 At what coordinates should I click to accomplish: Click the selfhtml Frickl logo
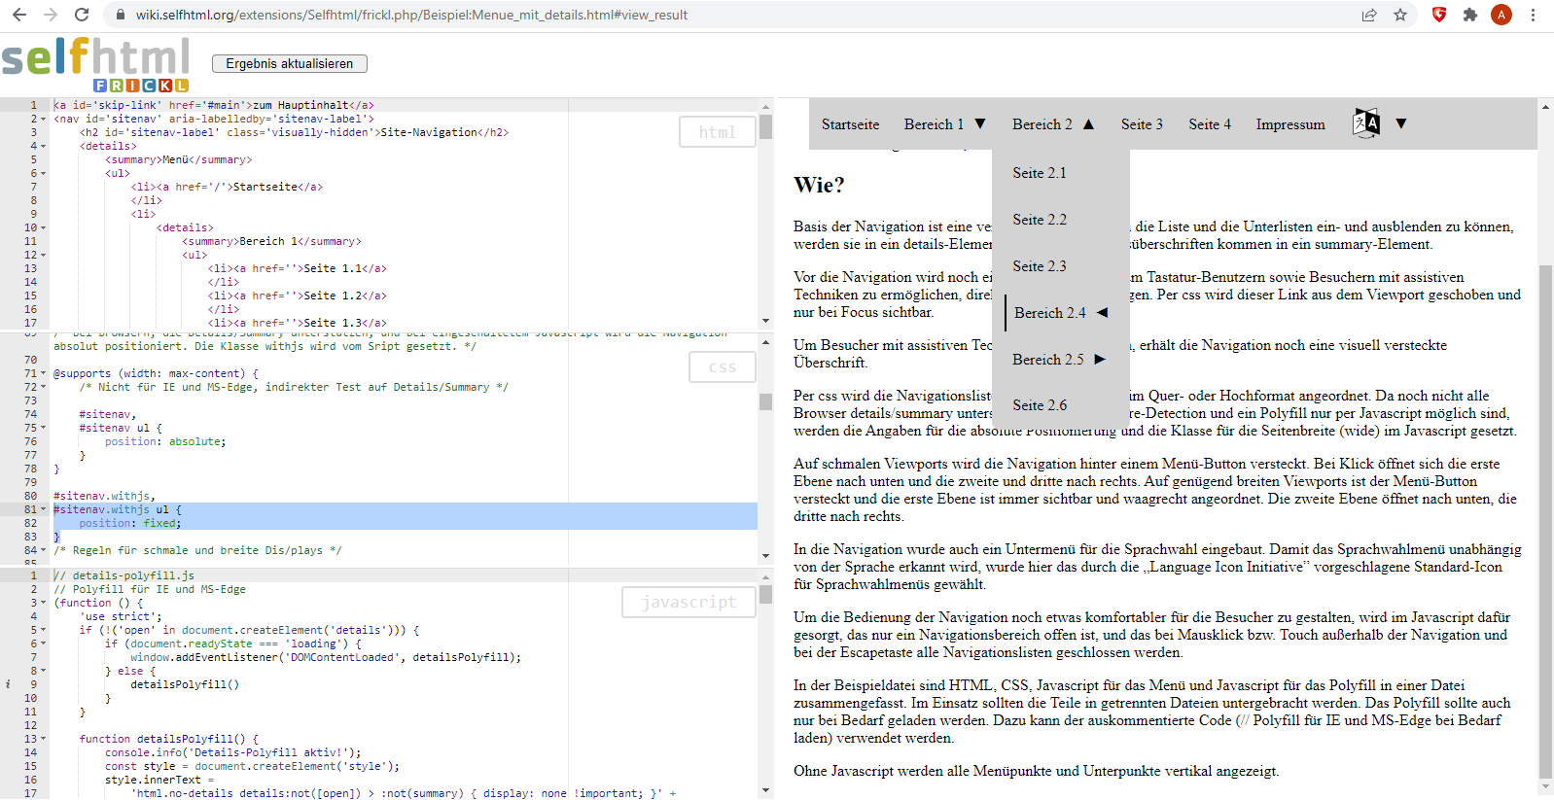point(95,64)
